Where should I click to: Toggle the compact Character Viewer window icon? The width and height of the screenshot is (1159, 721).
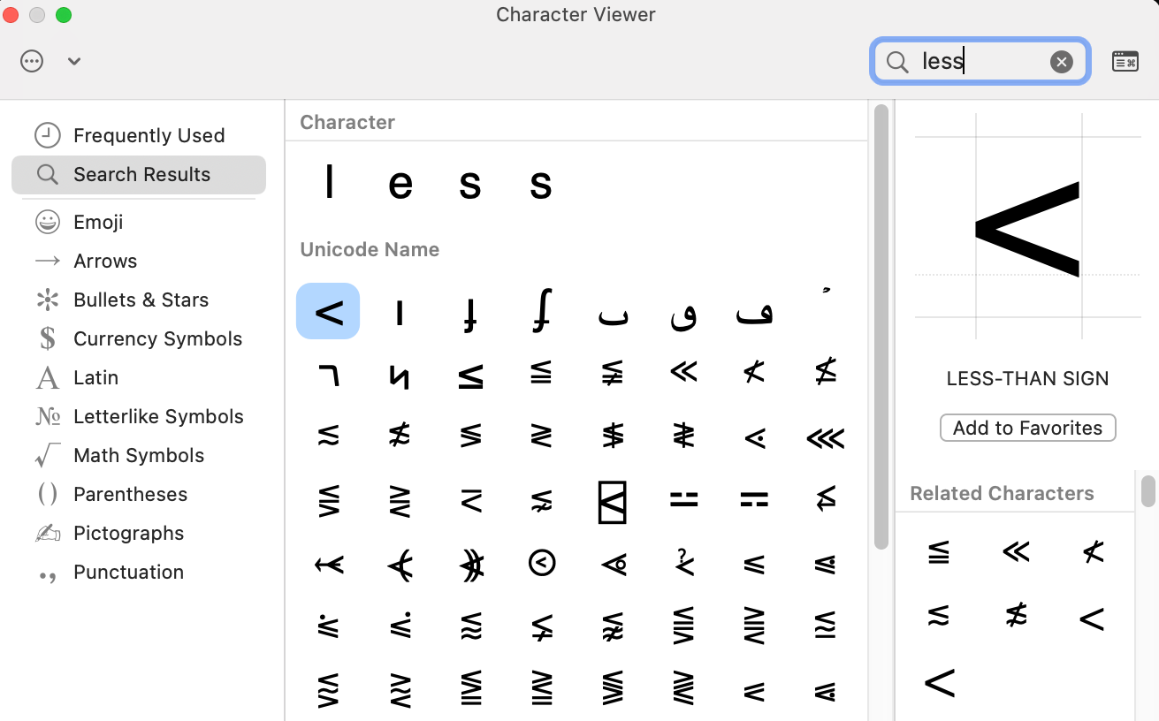pos(1125,61)
